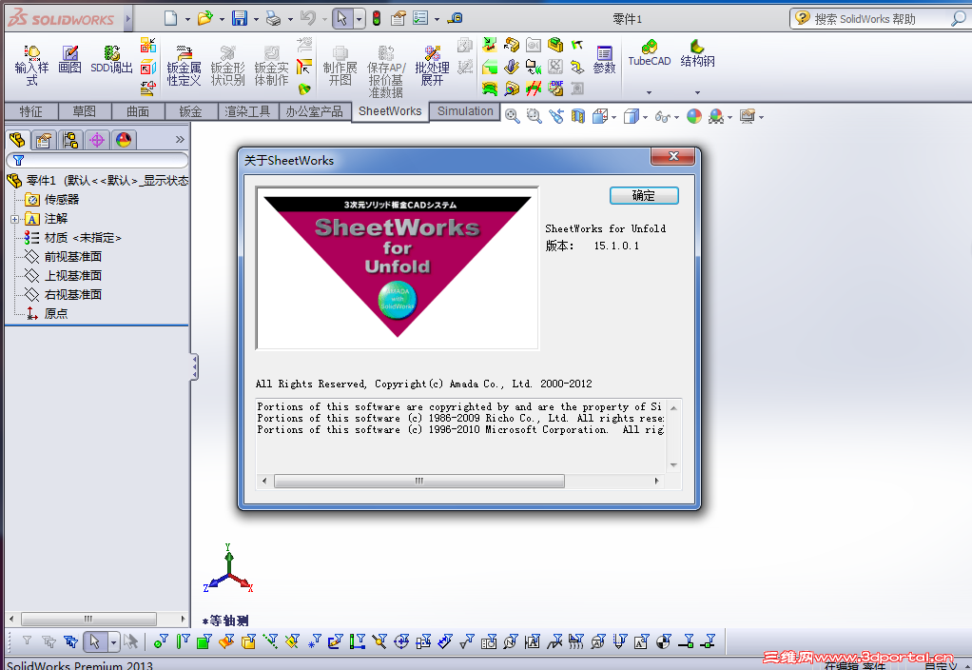This screenshot has height=670, width=972.
Task: Click the SDD调出 tool
Action: click(111, 60)
